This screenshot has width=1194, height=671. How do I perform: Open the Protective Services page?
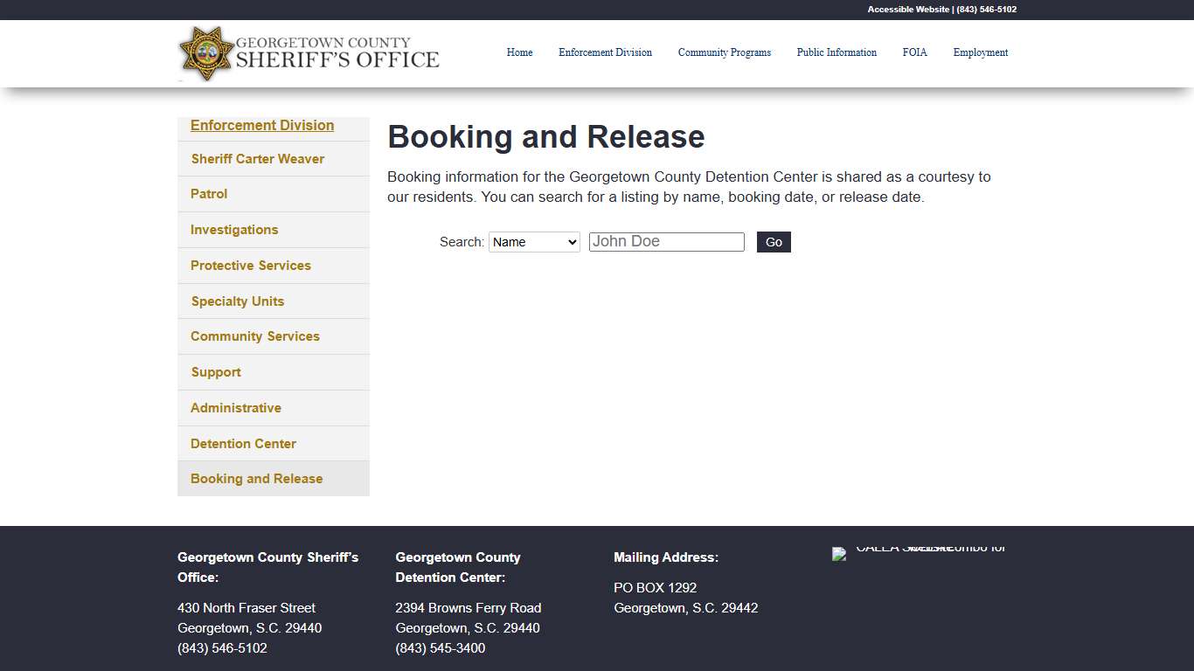pyautogui.click(x=250, y=265)
